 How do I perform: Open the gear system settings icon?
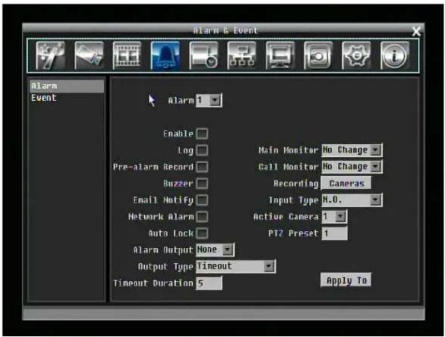click(x=357, y=56)
